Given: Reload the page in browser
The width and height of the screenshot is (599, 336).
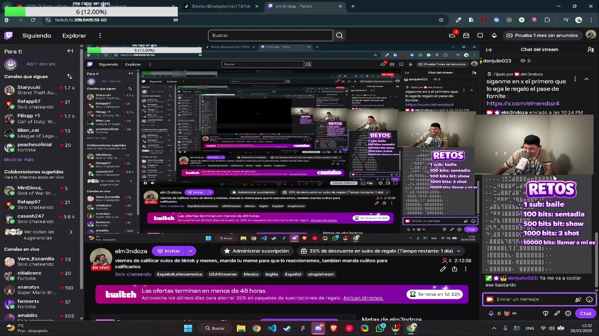Looking at the screenshot, I should [33, 20].
